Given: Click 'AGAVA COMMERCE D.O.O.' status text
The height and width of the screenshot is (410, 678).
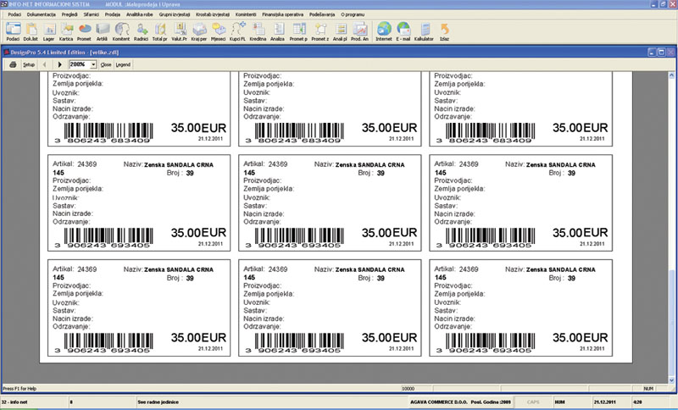Looking at the screenshot, I should (439, 402).
